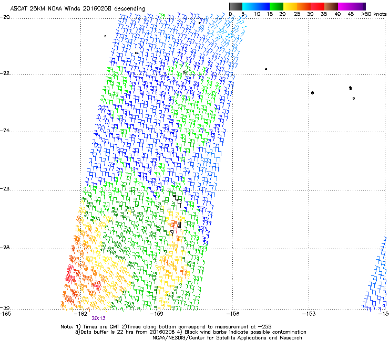389x341 pixels.
Task: Click the gray 0-5 knots legend segment
Action: (x=236, y=6)
